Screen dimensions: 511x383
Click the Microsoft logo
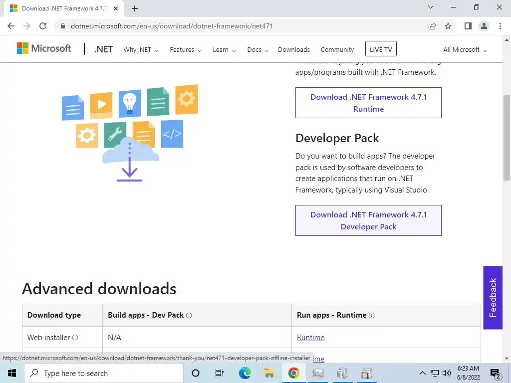point(44,48)
